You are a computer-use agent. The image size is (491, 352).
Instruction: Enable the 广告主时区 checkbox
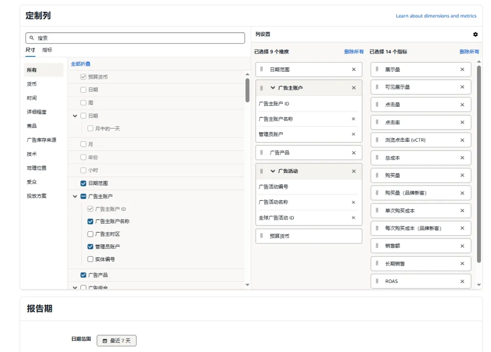[x=90, y=234]
